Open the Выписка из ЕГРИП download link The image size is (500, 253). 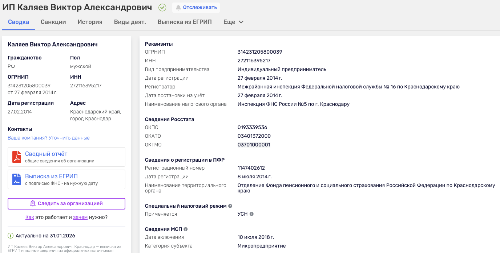click(x=51, y=176)
